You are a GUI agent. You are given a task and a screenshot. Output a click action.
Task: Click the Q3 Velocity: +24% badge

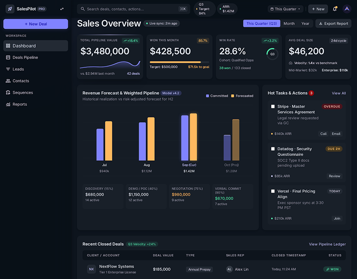tap(142, 244)
